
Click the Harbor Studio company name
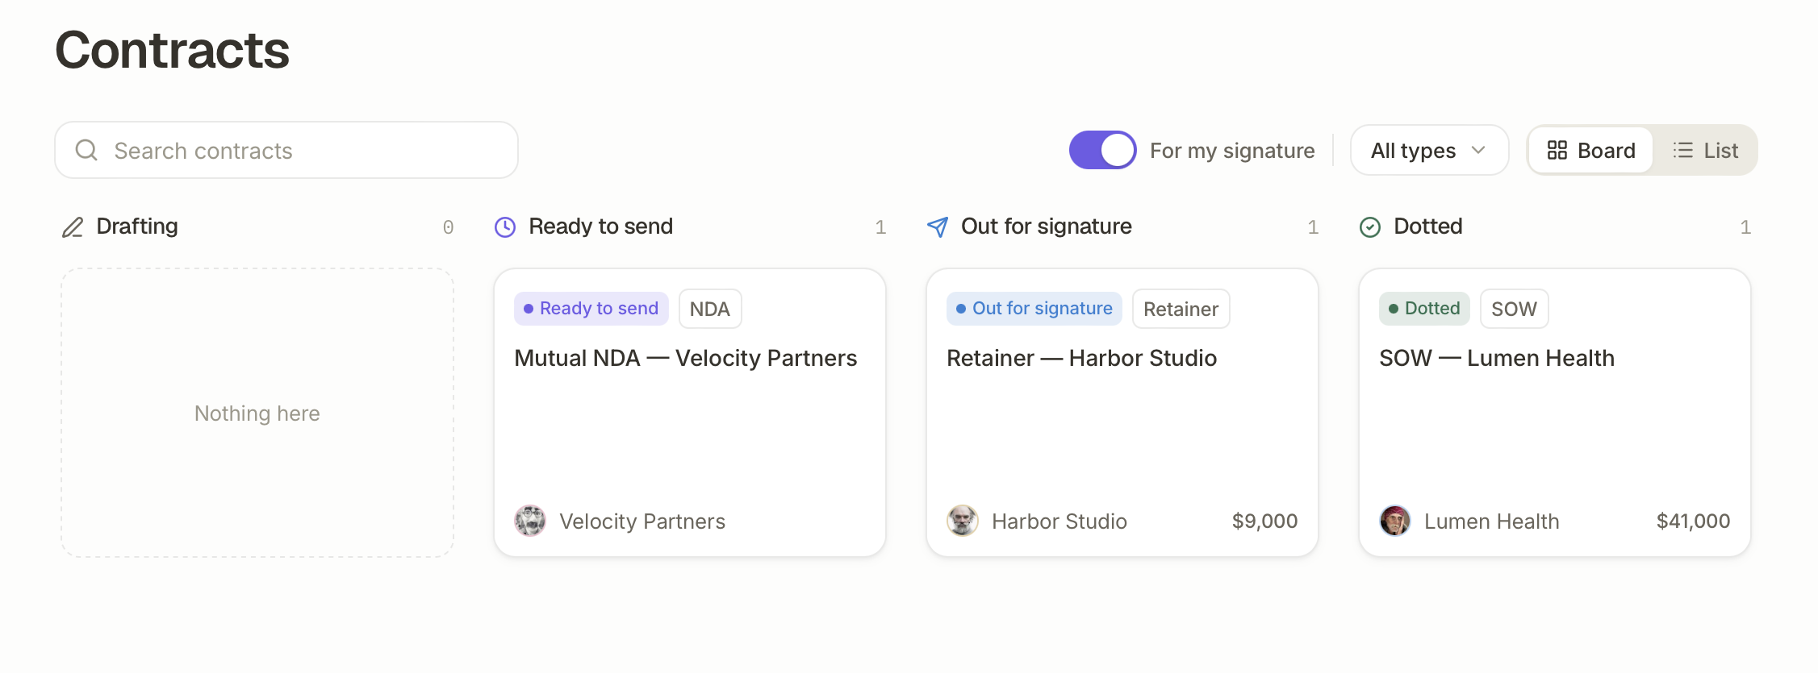click(x=1059, y=521)
